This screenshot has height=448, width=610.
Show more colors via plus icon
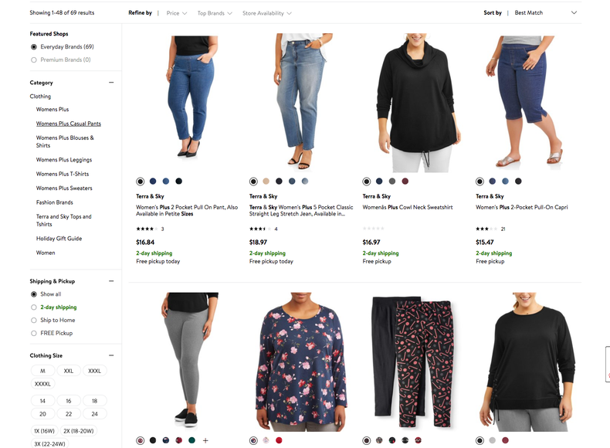click(205, 440)
